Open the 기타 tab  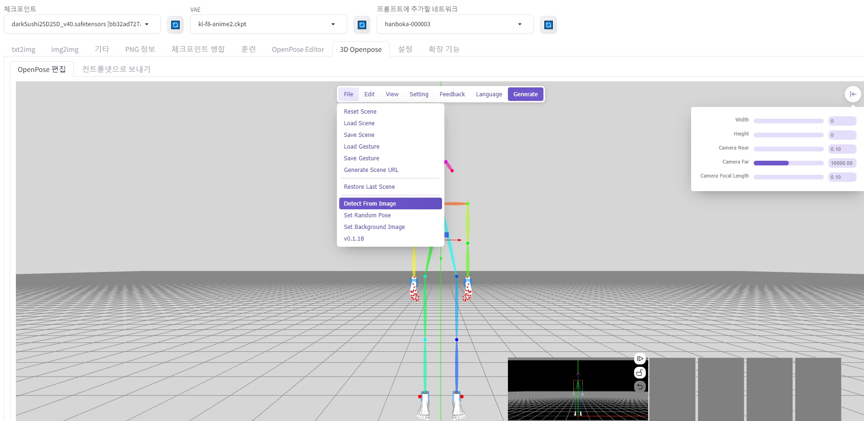[x=102, y=49]
